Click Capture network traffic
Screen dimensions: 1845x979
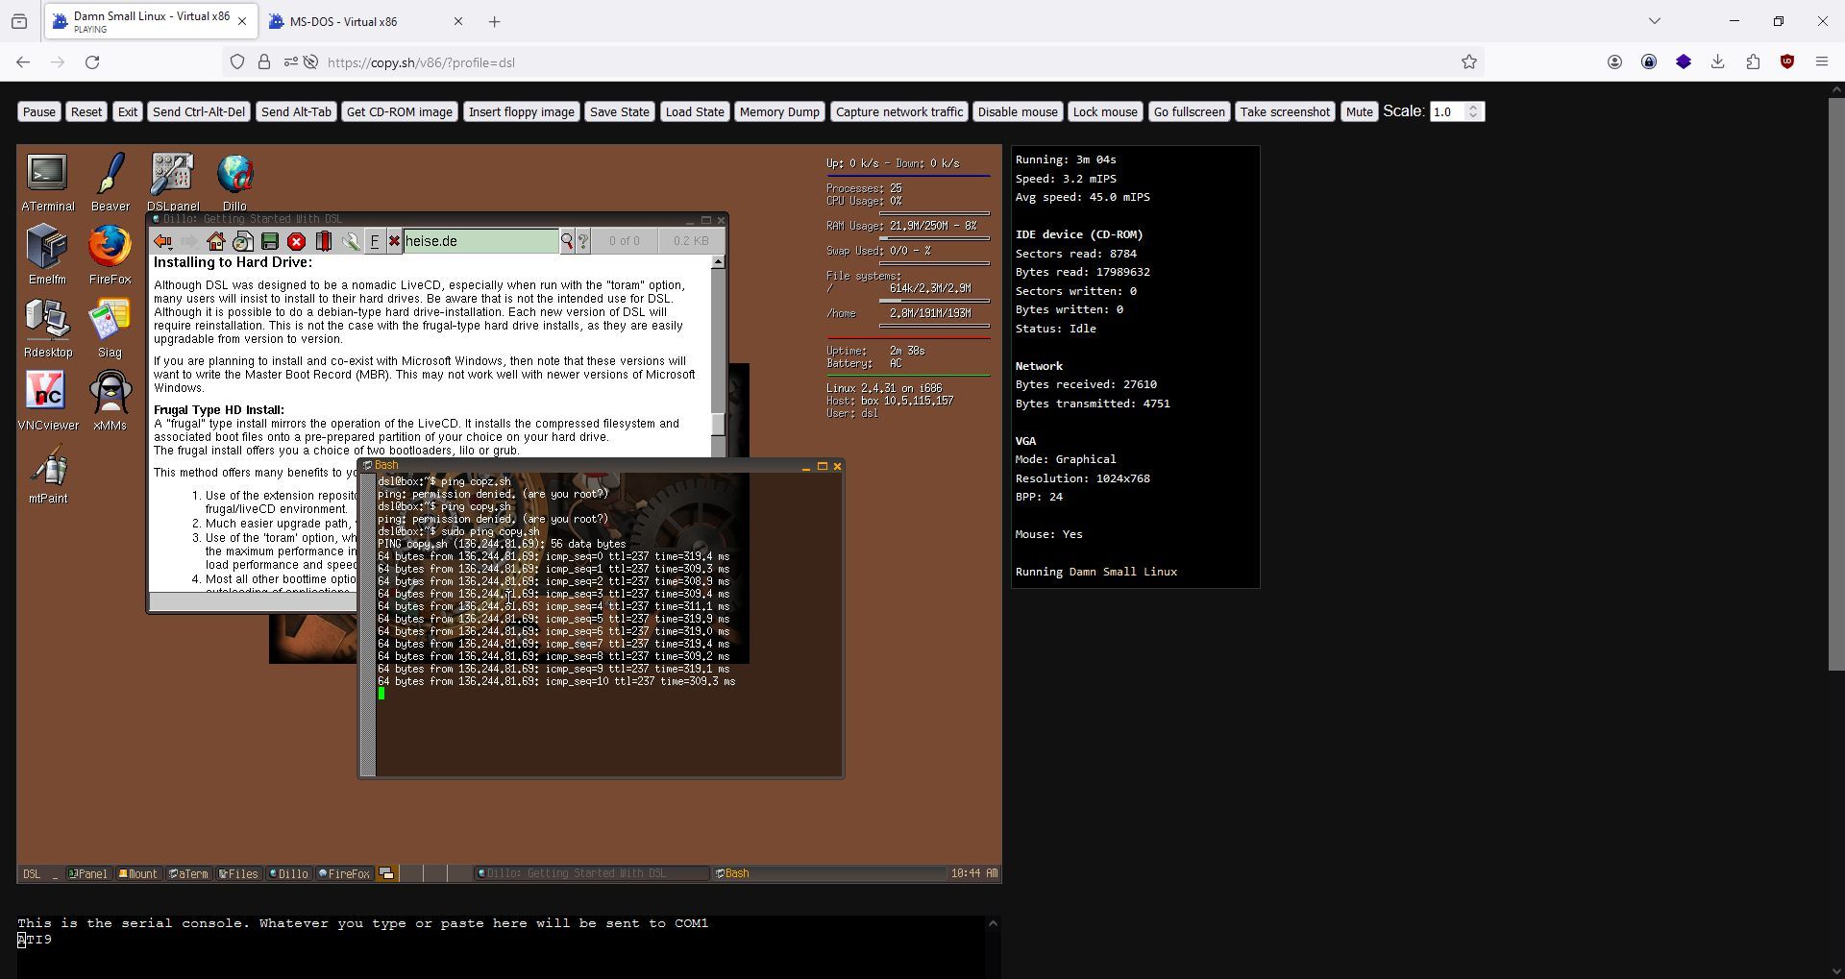[899, 112]
